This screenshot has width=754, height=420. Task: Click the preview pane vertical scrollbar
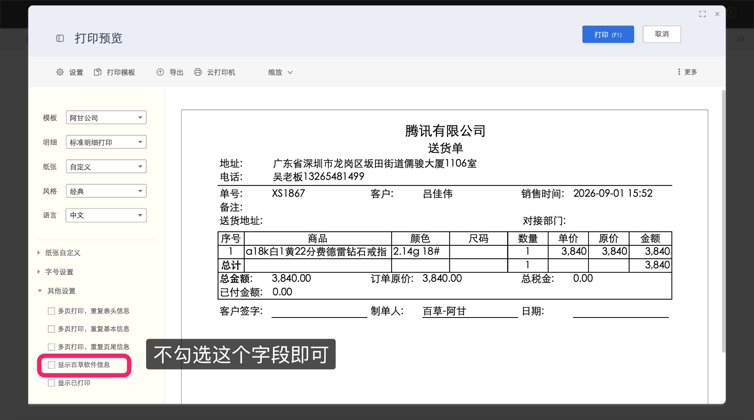click(723, 221)
